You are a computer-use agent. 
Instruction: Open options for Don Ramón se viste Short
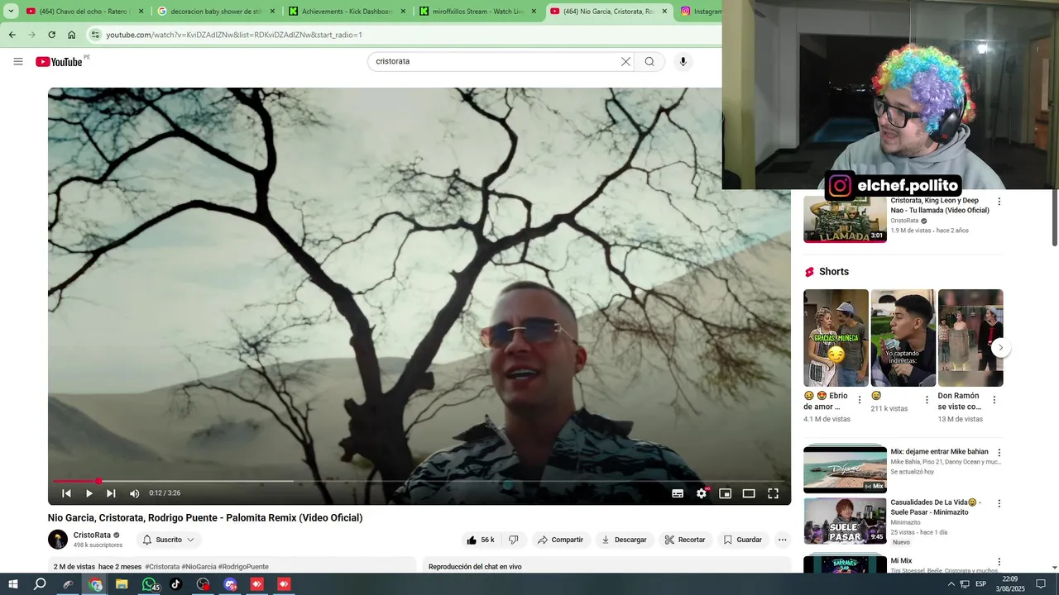point(994,400)
